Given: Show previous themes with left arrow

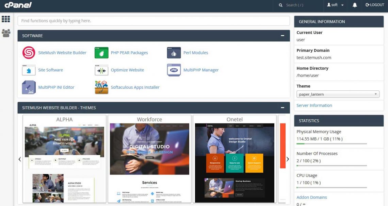Looking at the screenshot, I should click(x=20, y=159).
